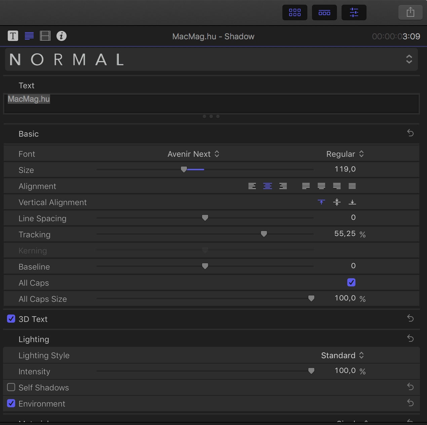The height and width of the screenshot is (425, 427).
Task: Uncheck the All Caps checkbox
Action: [x=351, y=282]
